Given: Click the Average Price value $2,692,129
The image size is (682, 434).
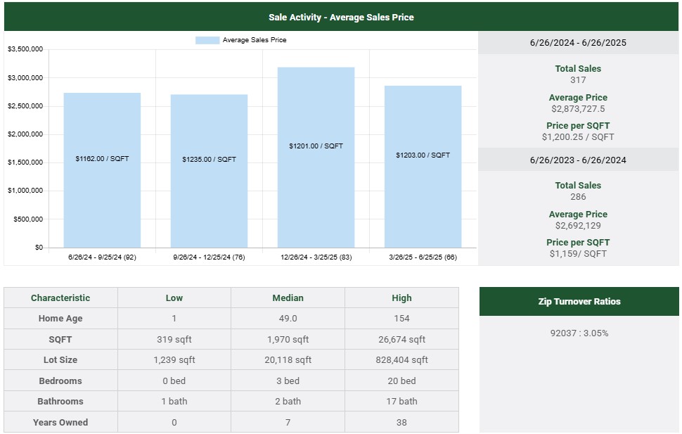Looking at the screenshot, I should (x=578, y=226).
